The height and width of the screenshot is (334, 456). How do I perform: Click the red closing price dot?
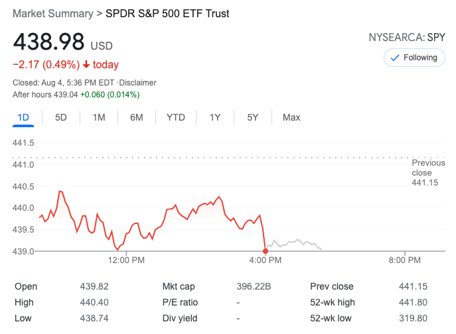coord(266,250)
